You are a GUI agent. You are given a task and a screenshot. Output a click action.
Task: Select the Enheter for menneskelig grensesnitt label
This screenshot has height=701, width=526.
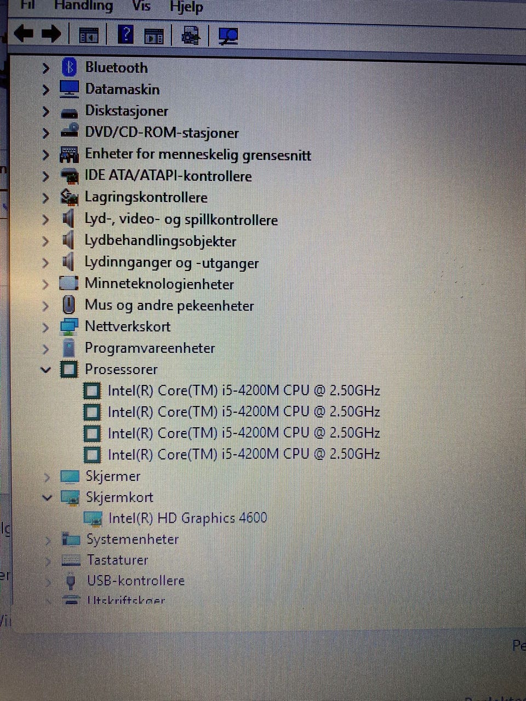coord(198,155)
